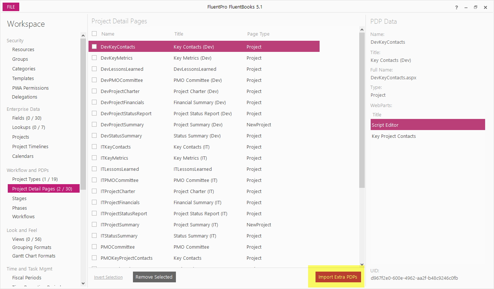This screenshot has height=289, width=494.
Task: Select Projects under Enterprise Data
Action: tap(21, 137)
